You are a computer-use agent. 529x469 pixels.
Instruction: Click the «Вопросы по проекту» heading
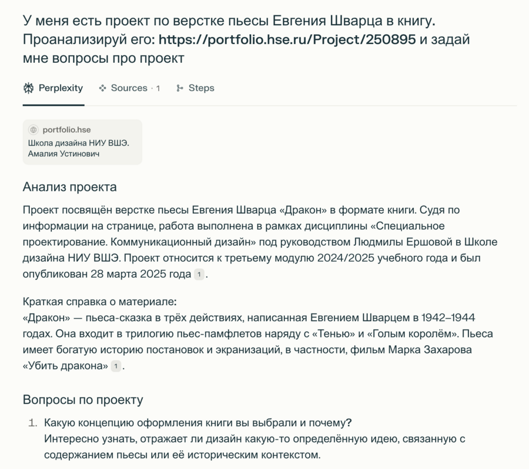tap(82, 400)
